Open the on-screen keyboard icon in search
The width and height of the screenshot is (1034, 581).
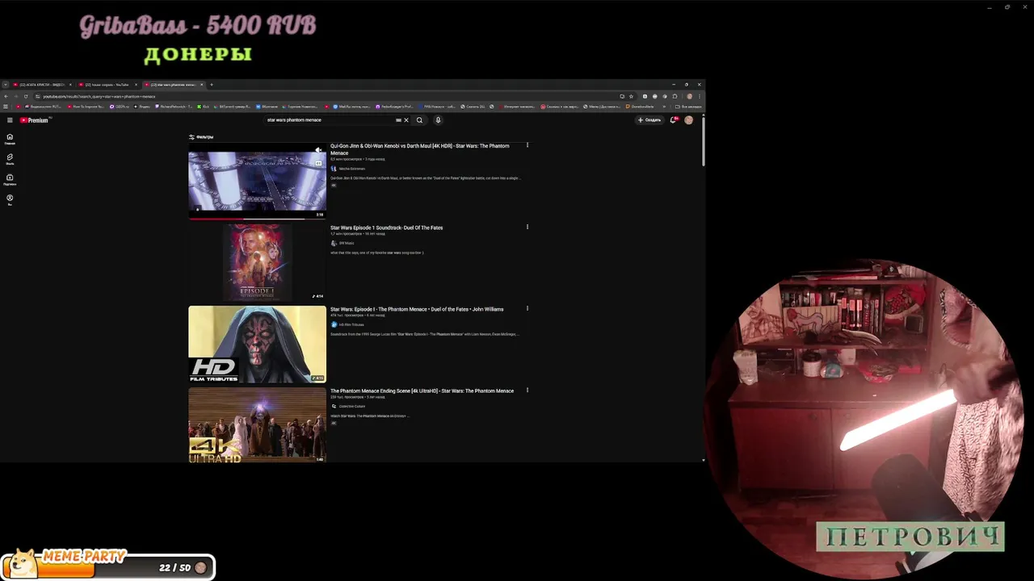(398, 120)
